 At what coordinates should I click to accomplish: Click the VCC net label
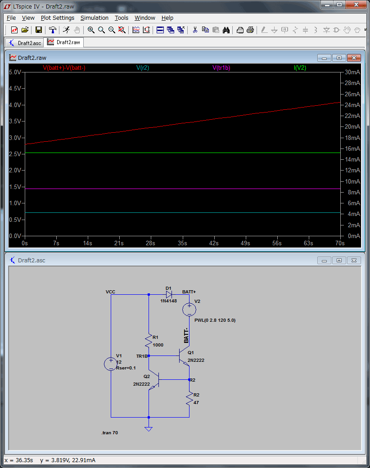click(110, 292)
